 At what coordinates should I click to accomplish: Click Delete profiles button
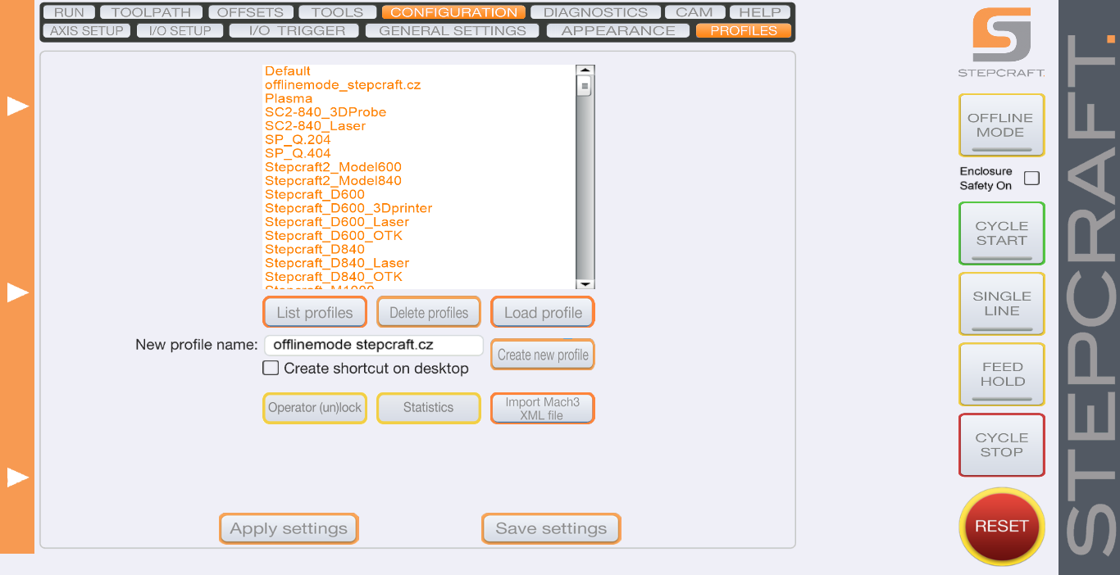point(428,312)
